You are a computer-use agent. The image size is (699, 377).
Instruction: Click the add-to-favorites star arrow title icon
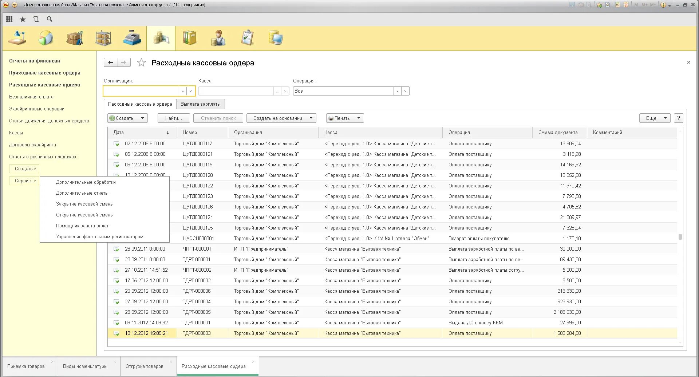coord(599,5)
